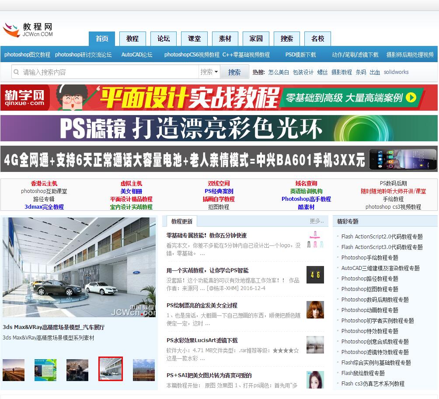This screenshot has height=399, width=439.
Task: Select the 家园 tab
Action: 256,38
